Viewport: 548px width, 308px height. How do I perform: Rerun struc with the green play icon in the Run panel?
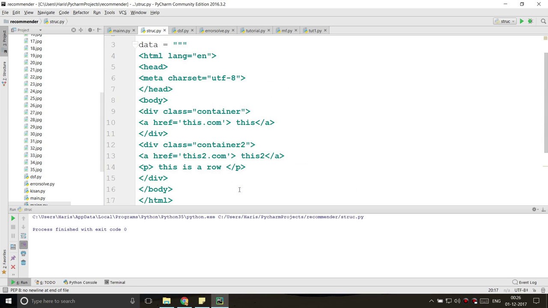(13, 218)
